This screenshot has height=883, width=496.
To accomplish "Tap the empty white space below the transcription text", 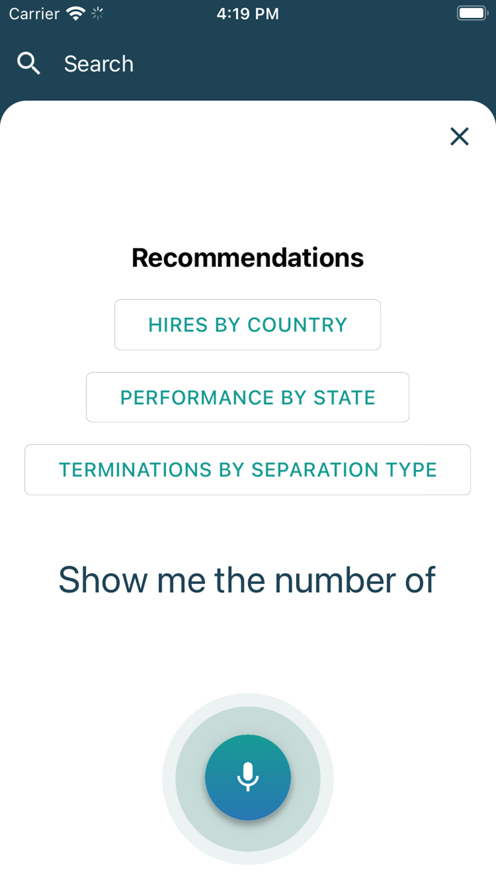I will (x=248, y=646).
